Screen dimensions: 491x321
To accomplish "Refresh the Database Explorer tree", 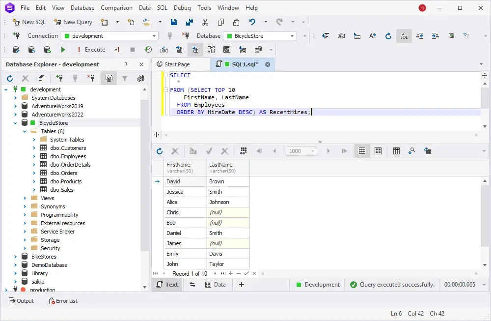I will [10, 78].
